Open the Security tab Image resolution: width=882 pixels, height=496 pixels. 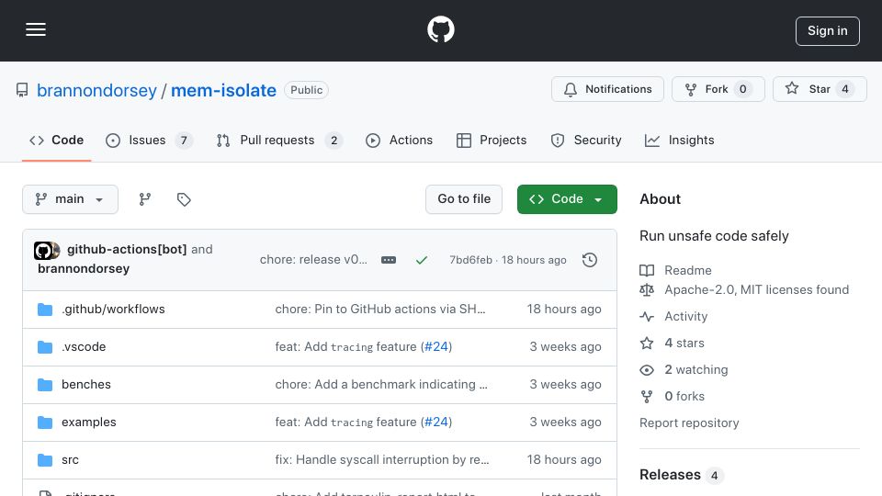click(585, 140)
